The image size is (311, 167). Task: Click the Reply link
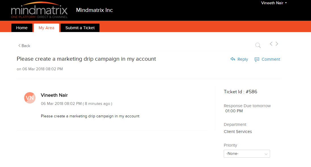242,59
